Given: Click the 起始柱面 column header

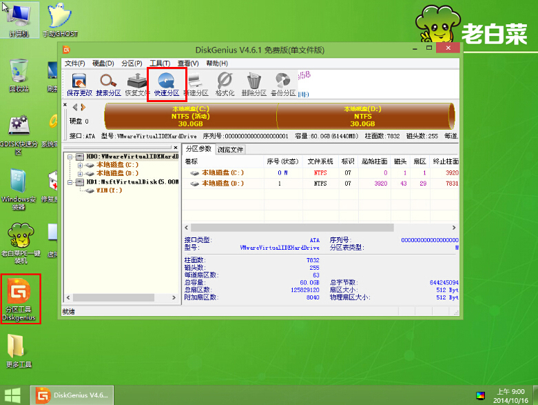Looking at the screenshot, I should [374, 161].
